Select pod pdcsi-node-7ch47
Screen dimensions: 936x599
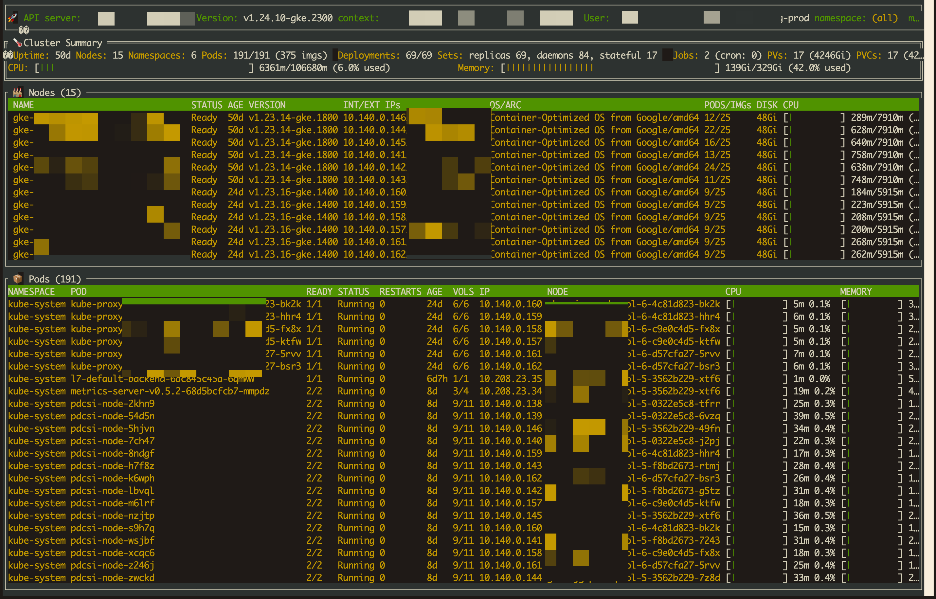point(112,441)
